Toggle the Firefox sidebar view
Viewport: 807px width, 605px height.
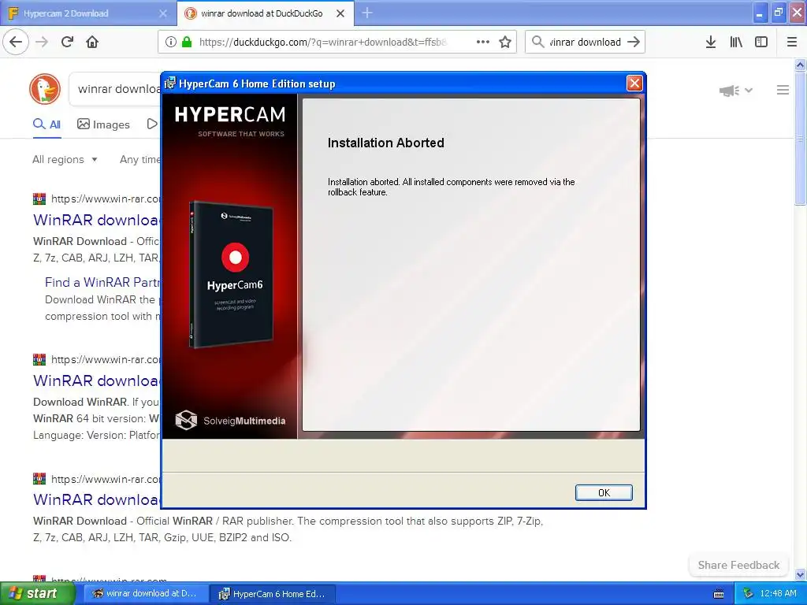pos(761,42)
